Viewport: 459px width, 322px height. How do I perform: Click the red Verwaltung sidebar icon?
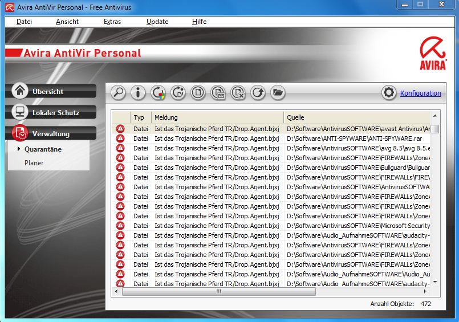20,133
